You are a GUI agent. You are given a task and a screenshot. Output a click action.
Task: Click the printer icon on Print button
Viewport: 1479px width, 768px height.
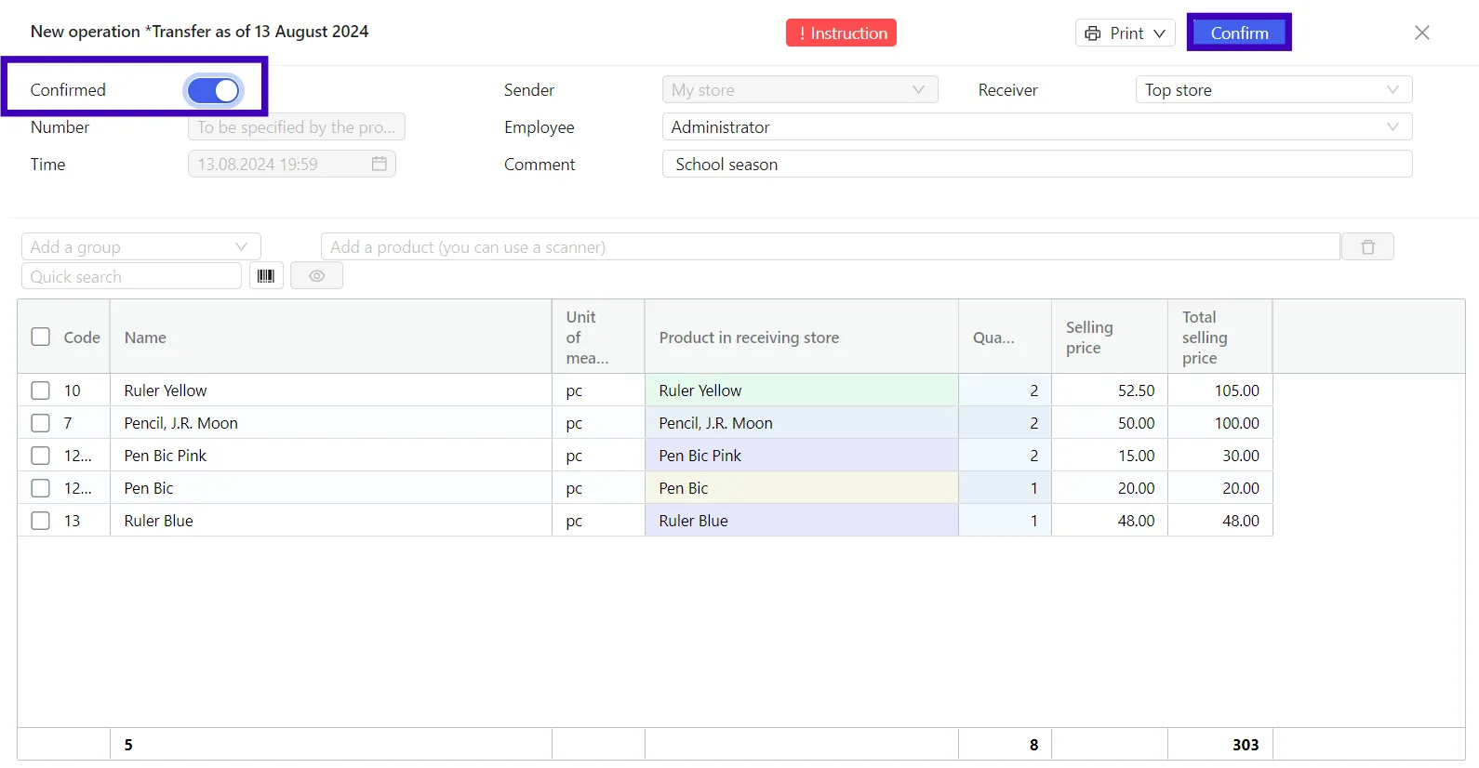click(x=1093, y=33)
